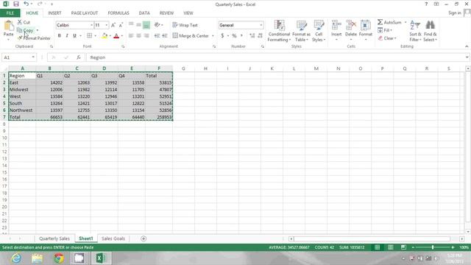The image size is (471, 265).
Task: Open the Orientation text rotation tool
Action: [157, 25]
